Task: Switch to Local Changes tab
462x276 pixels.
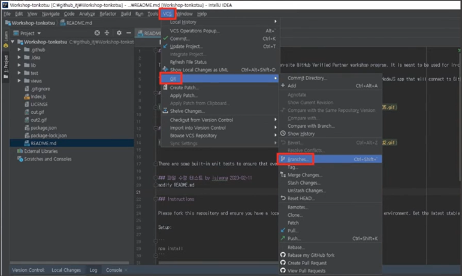Action: [66, 270]
